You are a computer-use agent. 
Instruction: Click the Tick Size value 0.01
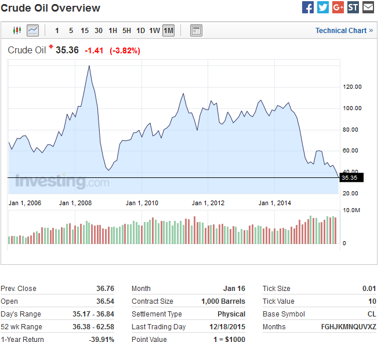point(369,289)
